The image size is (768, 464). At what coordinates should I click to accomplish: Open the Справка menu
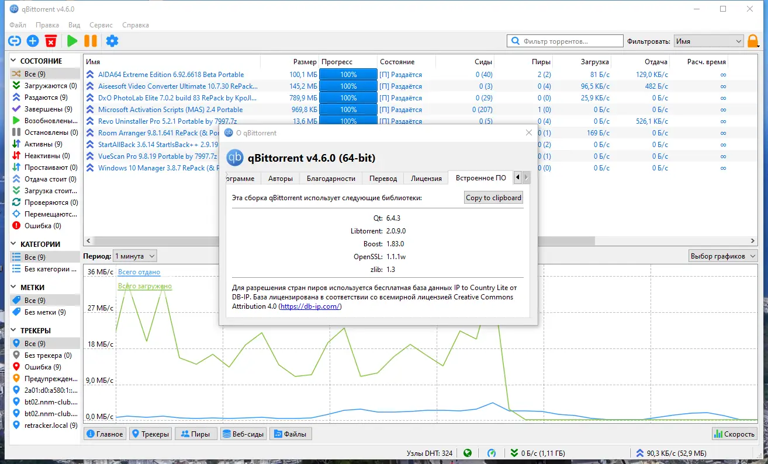(136, 25)
